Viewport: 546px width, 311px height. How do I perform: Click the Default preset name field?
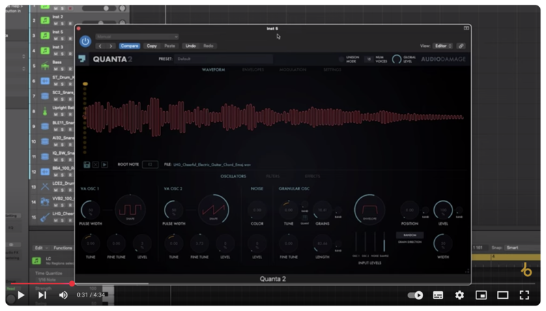coord(224,59)
